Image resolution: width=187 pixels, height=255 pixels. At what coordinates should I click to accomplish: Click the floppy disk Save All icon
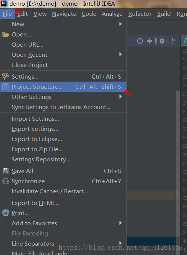(x=6, y=171)
